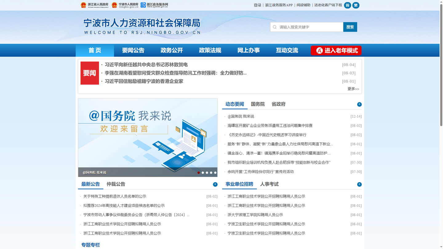Open 宁波市劳动人事争议仲裁委员会公告
Viewport: 443px width, 249px height.
coord(137,215)
